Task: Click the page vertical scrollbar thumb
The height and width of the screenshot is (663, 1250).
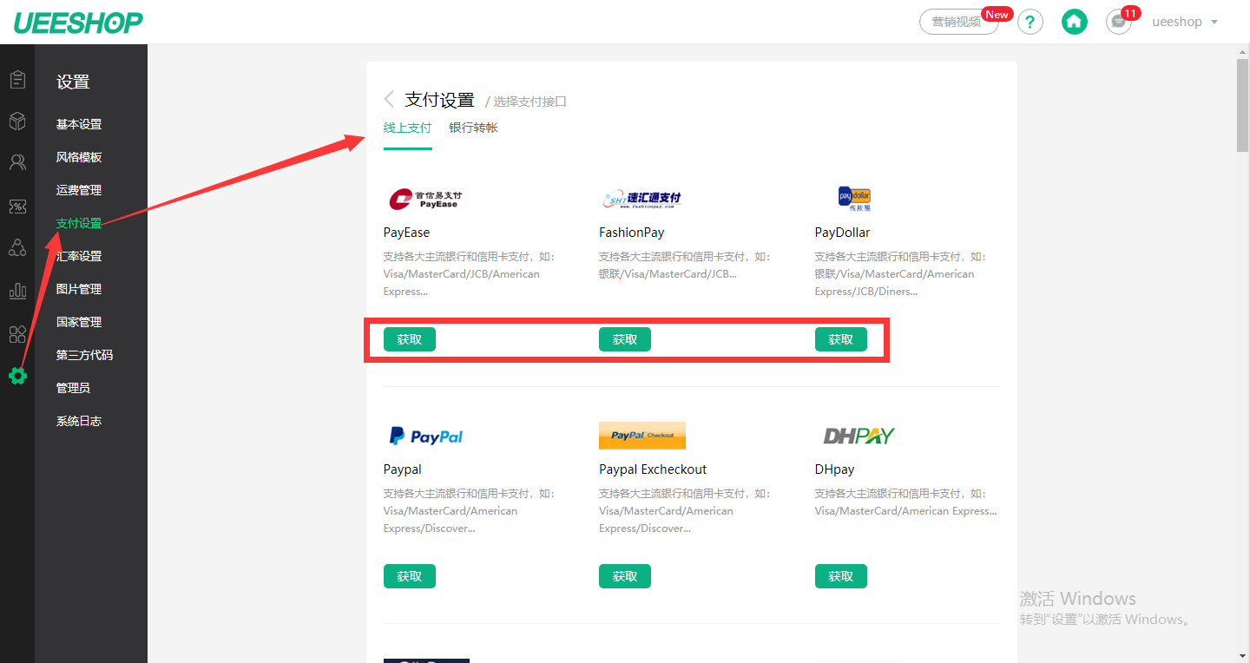Action: pos(1242,106)
